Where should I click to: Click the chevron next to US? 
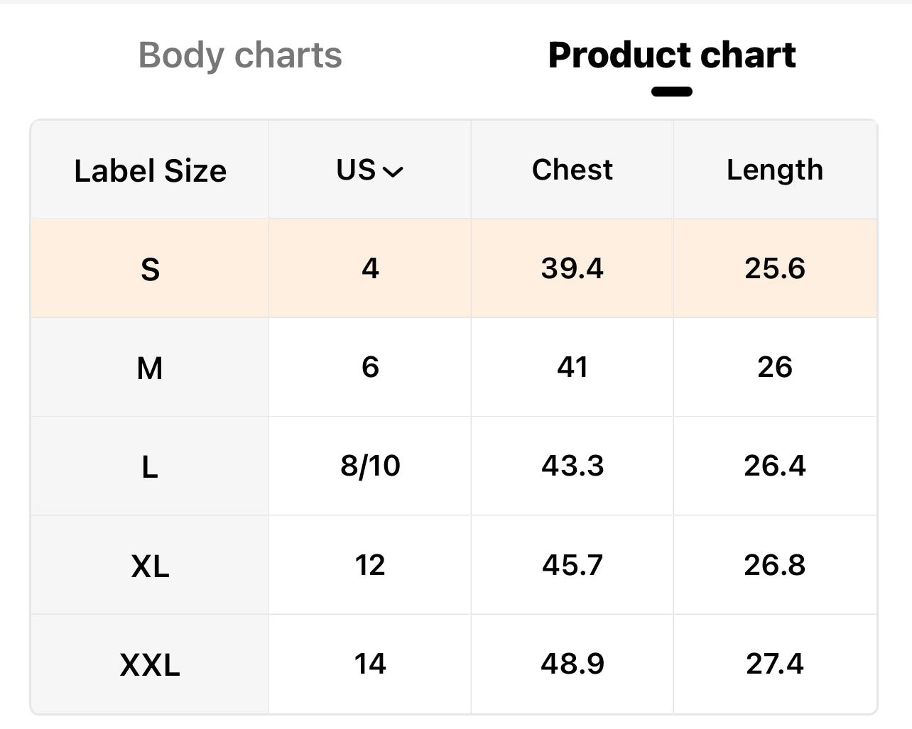393,172
